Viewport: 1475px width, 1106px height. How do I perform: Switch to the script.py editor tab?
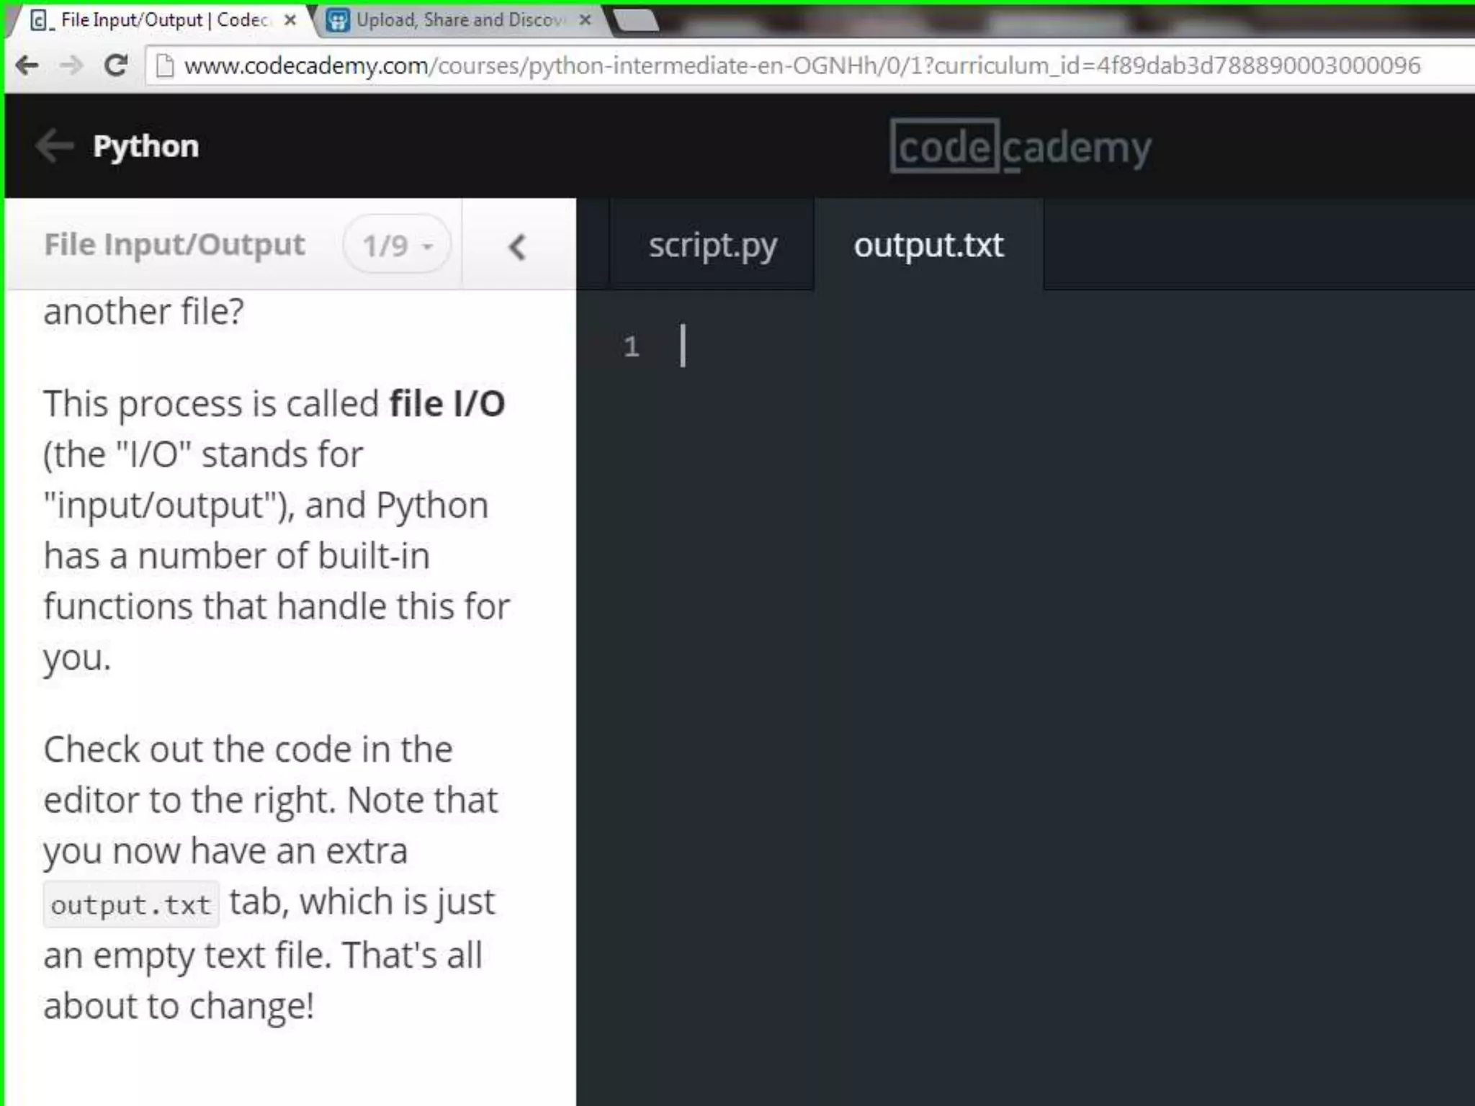pos(712,245)
